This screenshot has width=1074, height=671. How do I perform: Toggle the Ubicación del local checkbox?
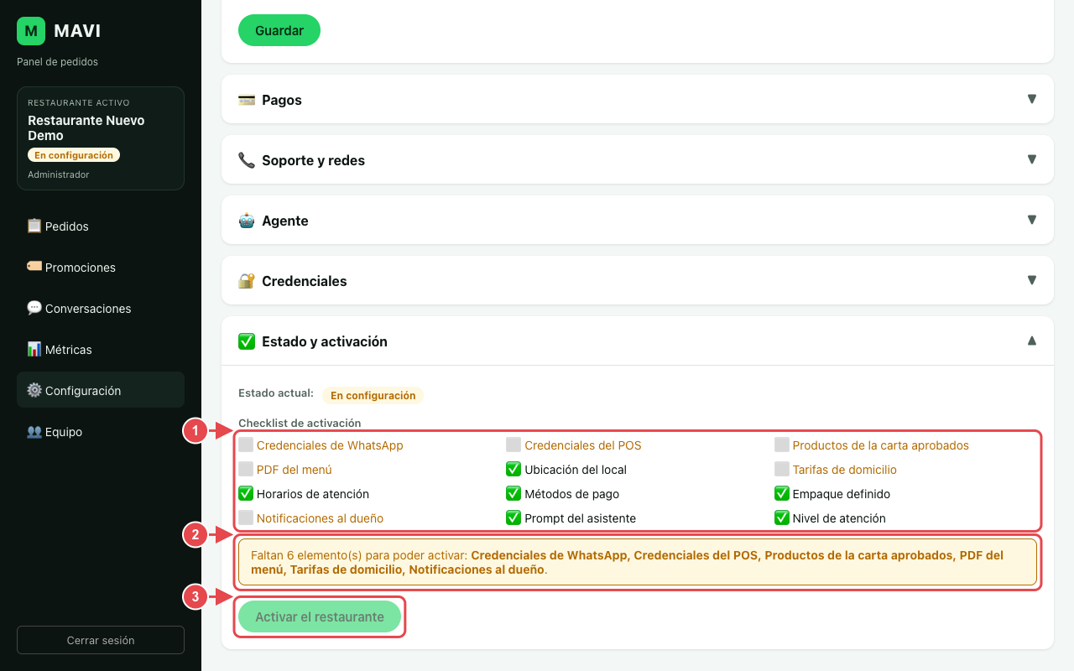tap(514, 469)
